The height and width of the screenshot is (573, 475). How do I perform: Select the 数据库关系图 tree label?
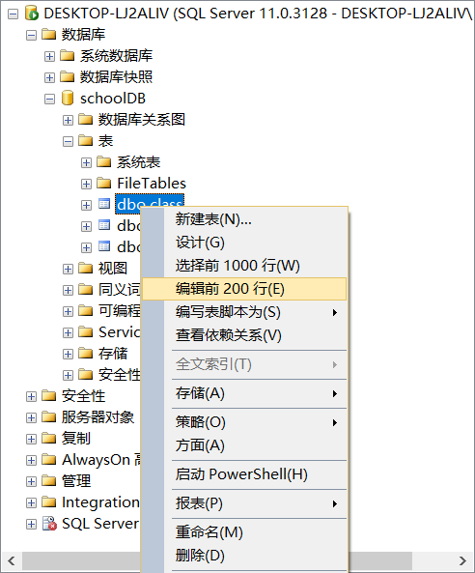[x=142, y=120]
